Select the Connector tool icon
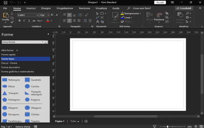The width and height of the screenshot is (204, 128). tap(98, 18)
